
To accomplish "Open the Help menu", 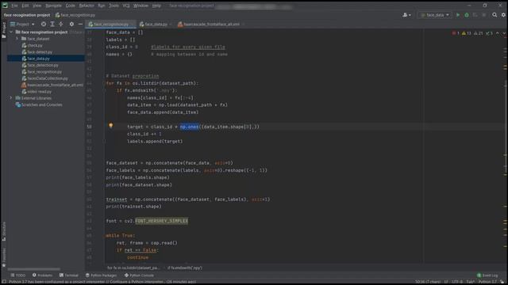I will 156,6.
